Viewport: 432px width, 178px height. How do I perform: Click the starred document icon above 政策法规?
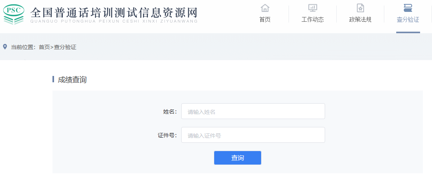pos(360,8)
